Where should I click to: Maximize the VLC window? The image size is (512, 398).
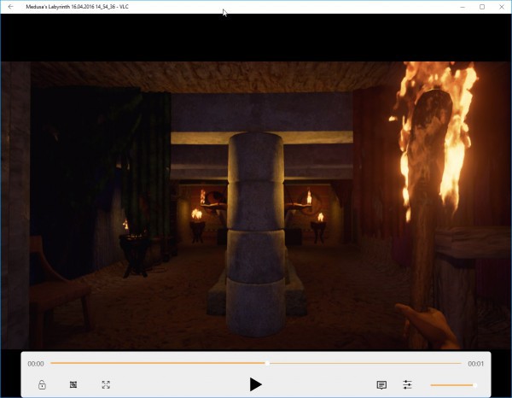click(482, 7)
